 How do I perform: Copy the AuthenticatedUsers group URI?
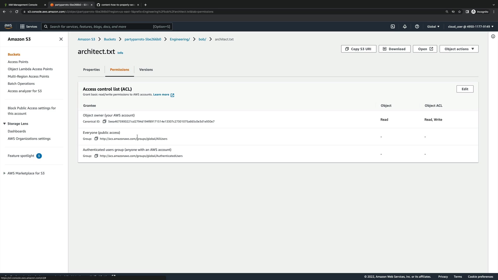[x=96, y=156]
